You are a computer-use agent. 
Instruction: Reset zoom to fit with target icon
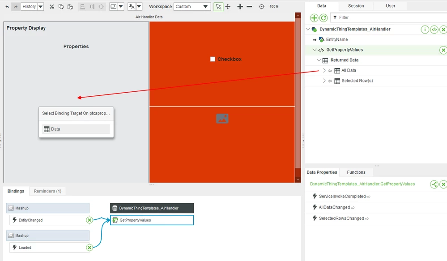pos(262,7)
